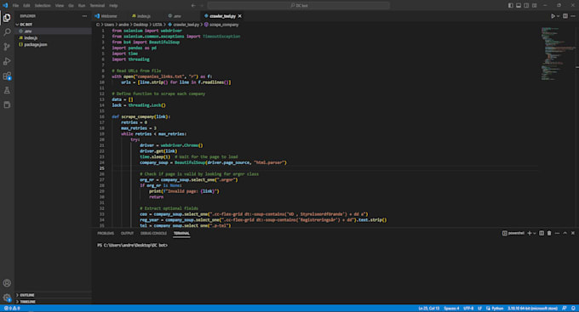Open the new terminal profile dropdown arrow
Screen dimensions: 579x312
(x=535, y=233)
